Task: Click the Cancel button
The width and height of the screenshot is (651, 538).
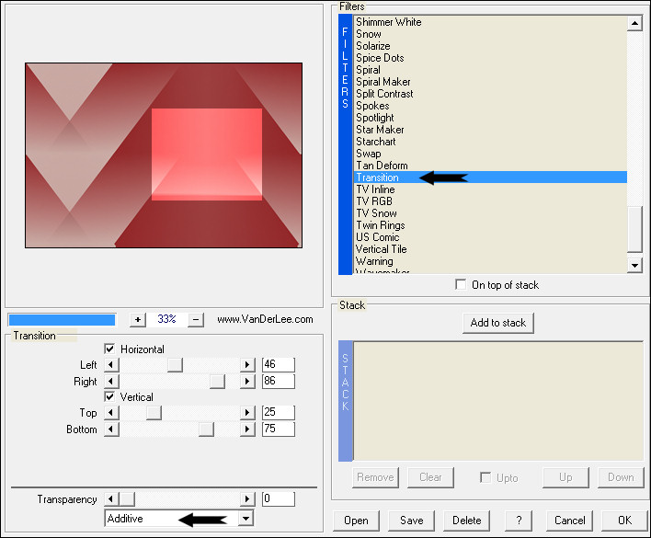Action: tap(570, 521)
